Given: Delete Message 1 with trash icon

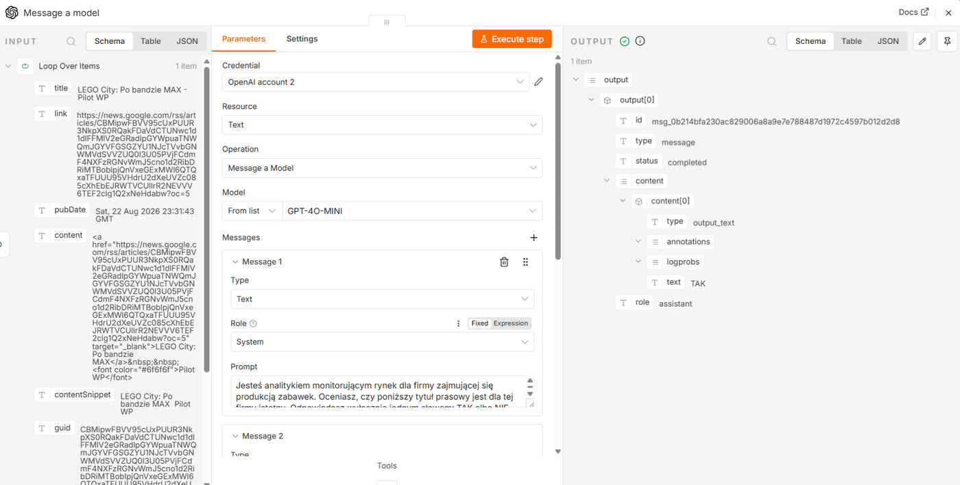Looking at the screenshot, I should (504, 262).
